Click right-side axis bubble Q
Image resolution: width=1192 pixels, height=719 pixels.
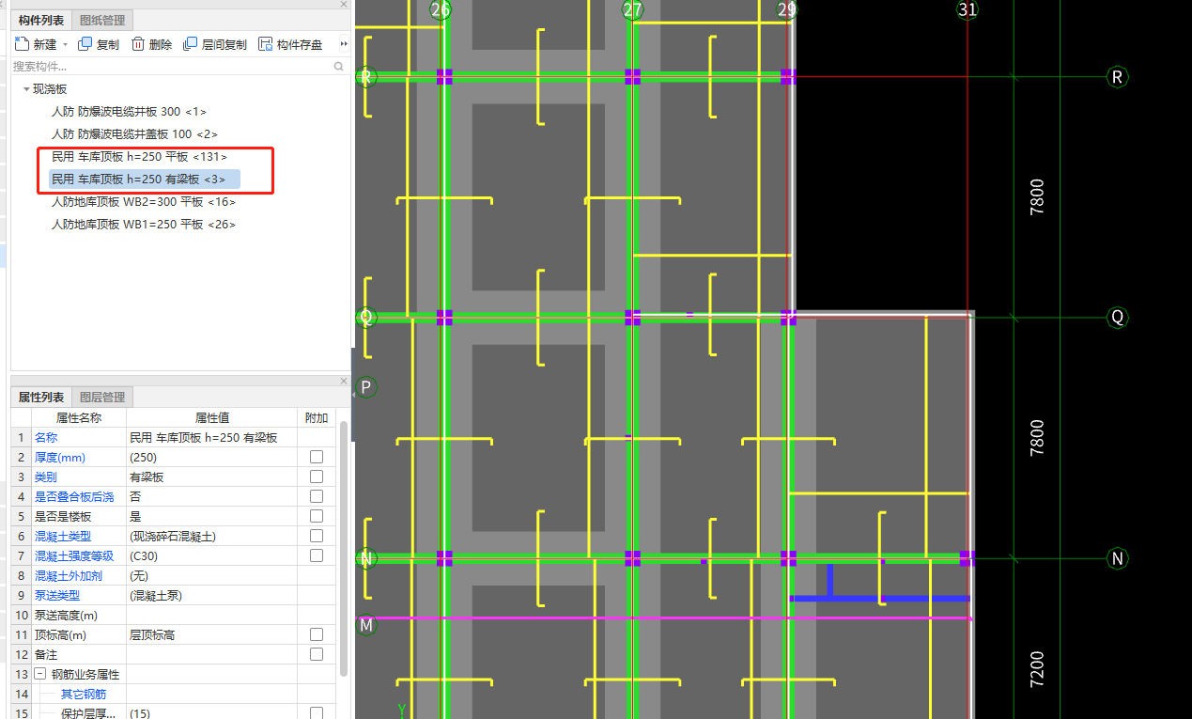[1117, 317]
